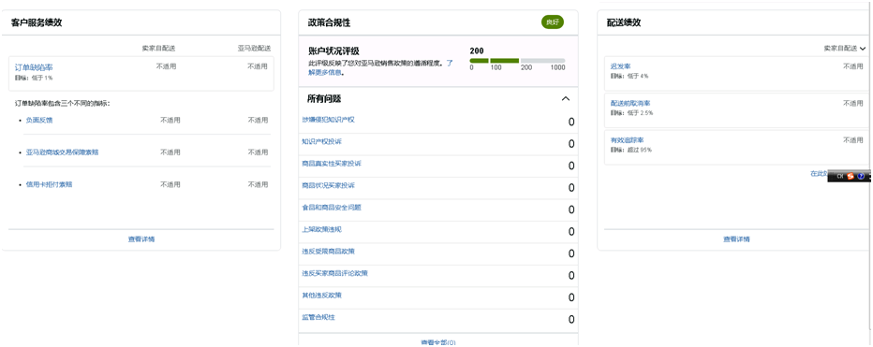The height and width of the screenshot is (347, 873).
Task: Open the 食品和商品安全问题 issue link
Action: [x=332, y=208]
